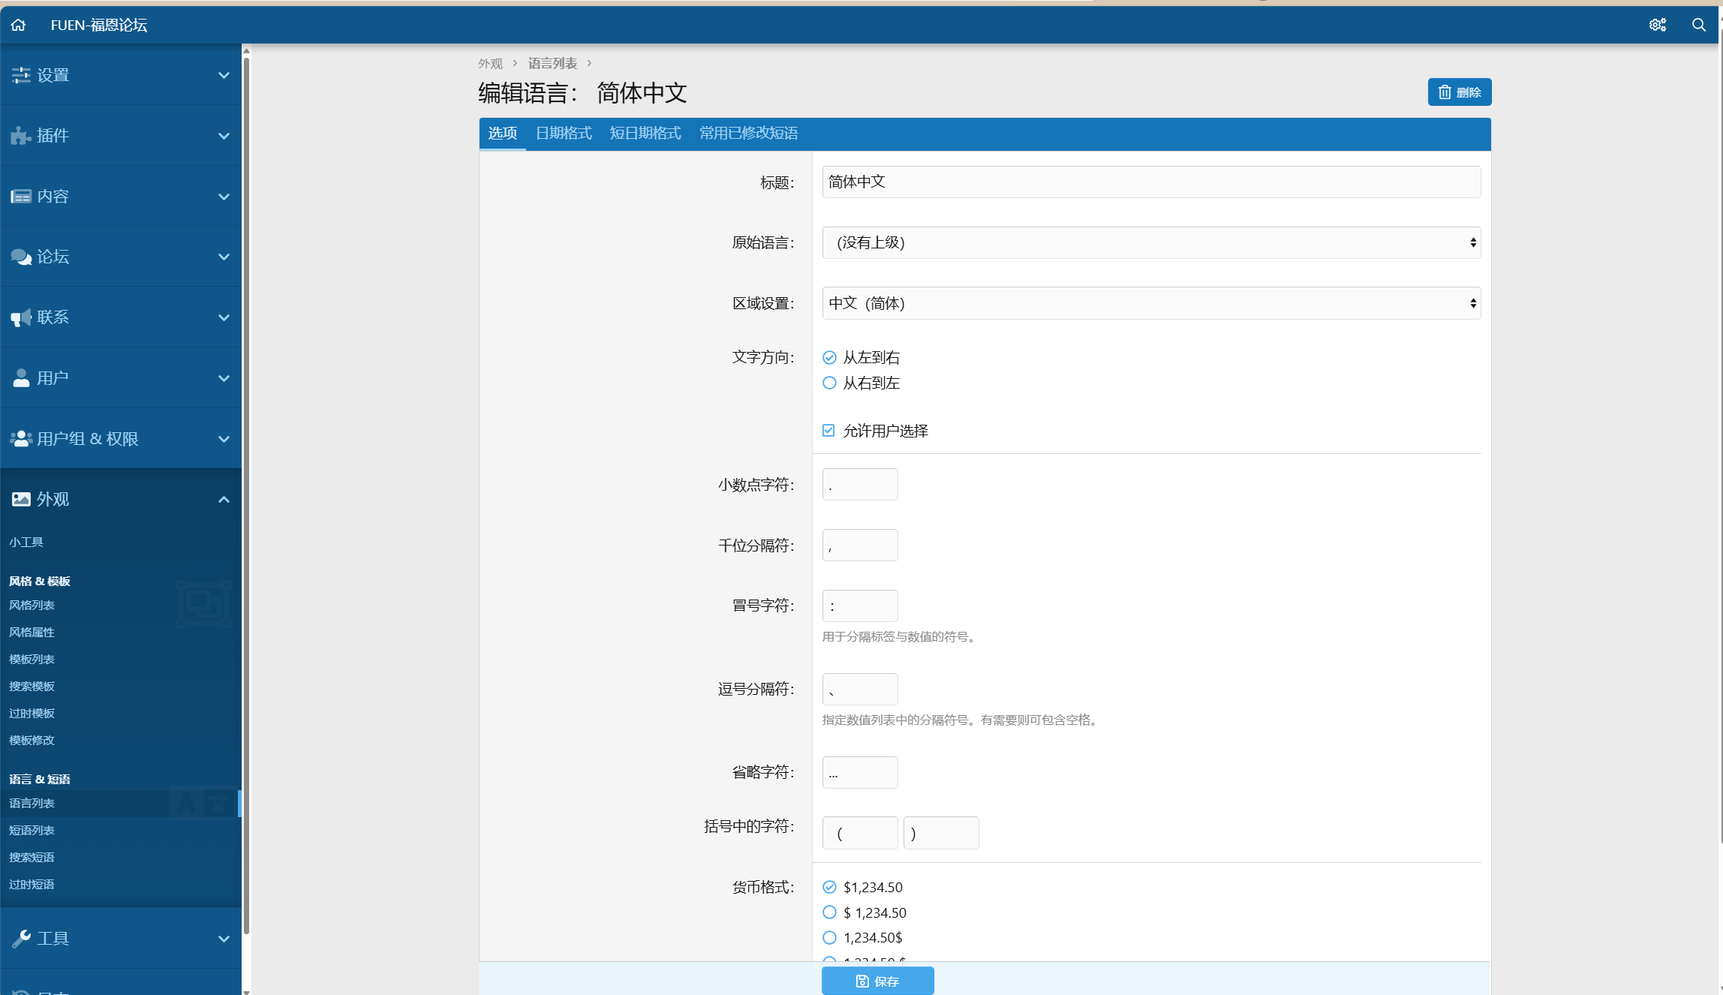Toggle the 允许用户选择 checkbox
The image size is (1723, 995).
tap(828, 431)
